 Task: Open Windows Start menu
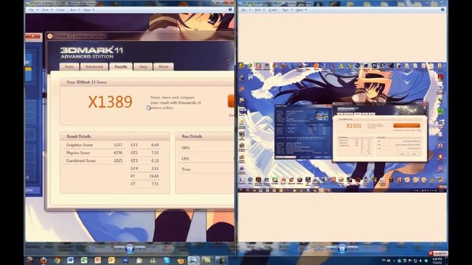coord(29,260)
